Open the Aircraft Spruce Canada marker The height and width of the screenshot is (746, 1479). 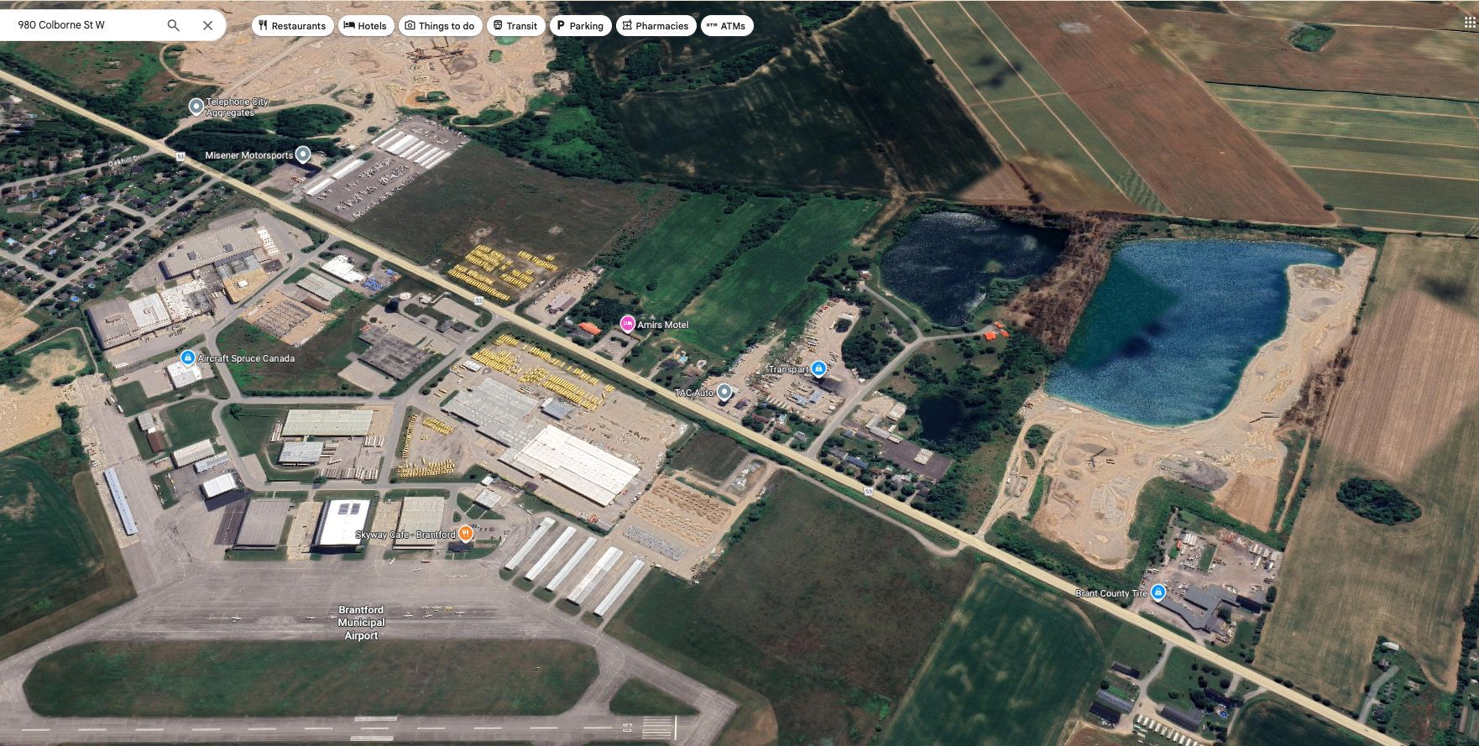(x=188, y=358)
